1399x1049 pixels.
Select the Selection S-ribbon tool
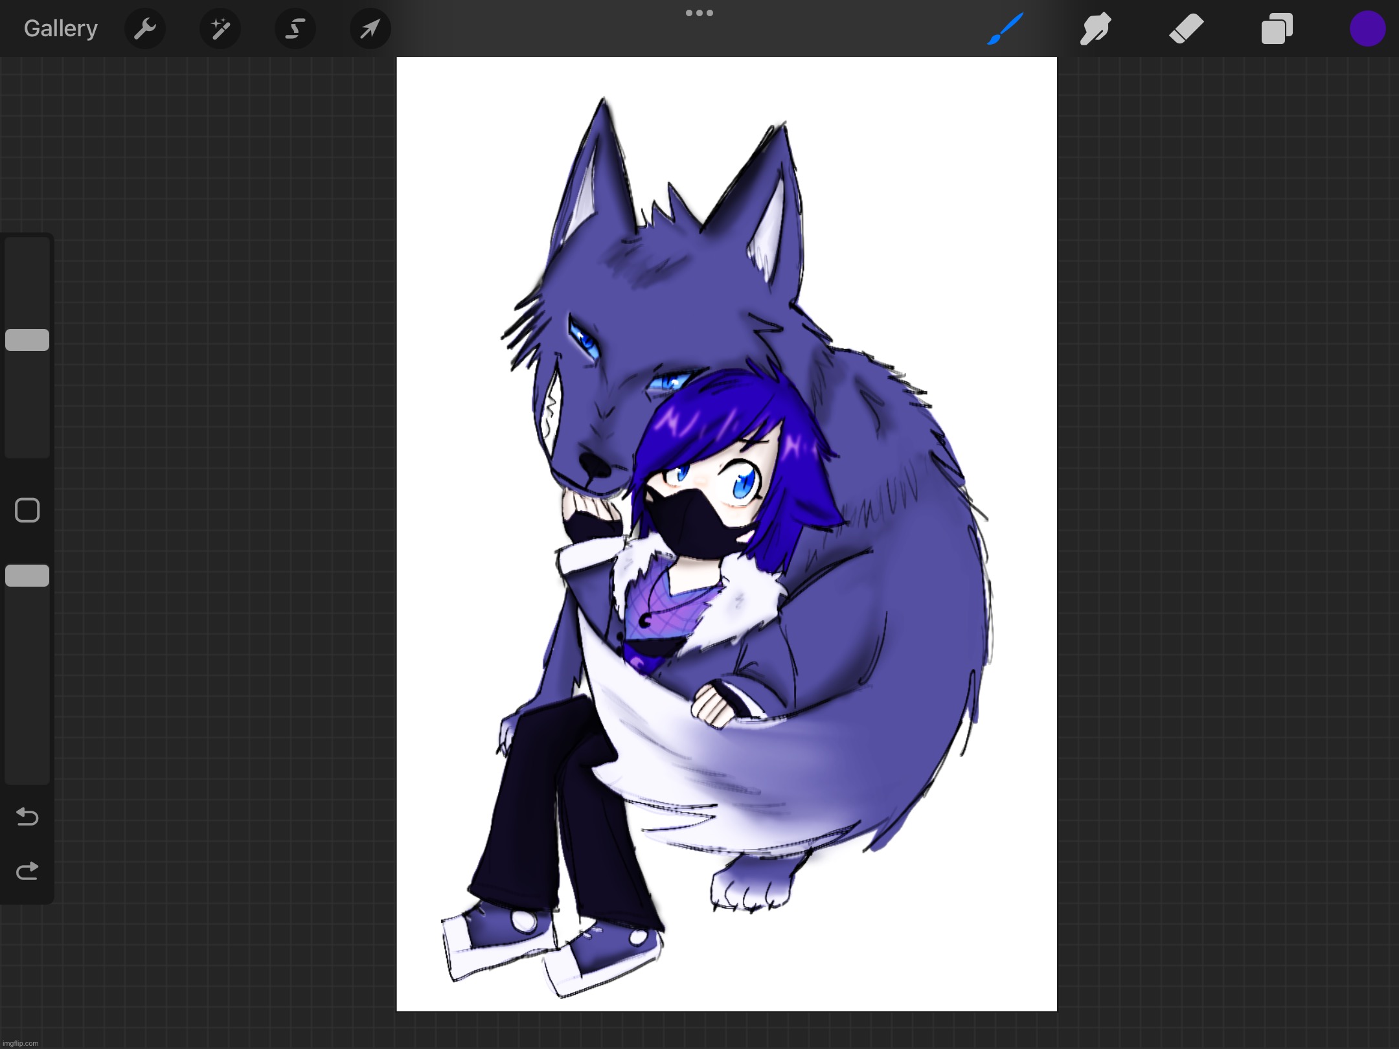coord(295,28)
